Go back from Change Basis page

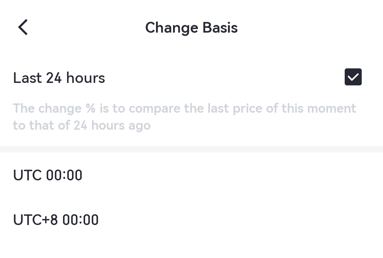(x=23, y=27)
